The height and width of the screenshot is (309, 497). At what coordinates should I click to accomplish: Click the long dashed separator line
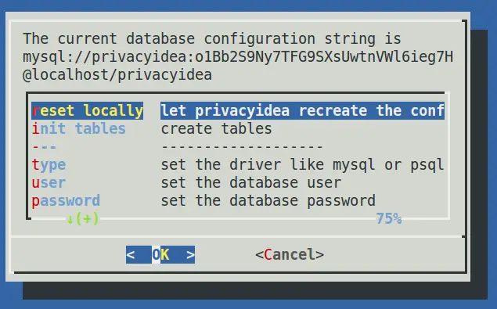click(242, 147)
